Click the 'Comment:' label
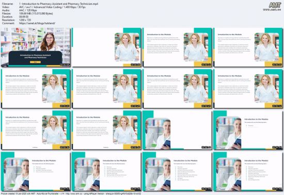 click(x=8, y=23)
